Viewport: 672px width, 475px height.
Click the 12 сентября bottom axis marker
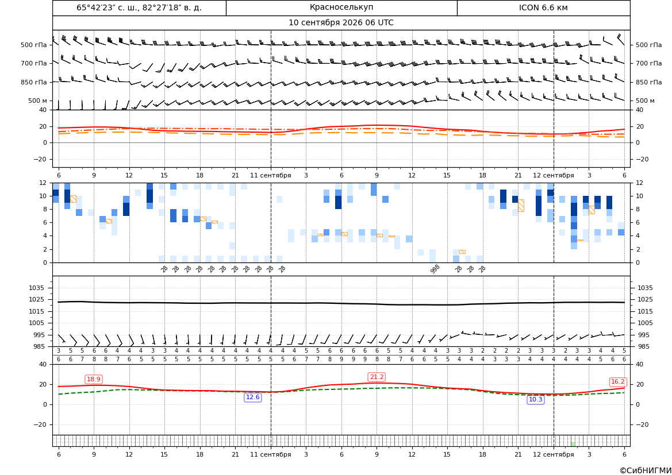click(553, 454)
